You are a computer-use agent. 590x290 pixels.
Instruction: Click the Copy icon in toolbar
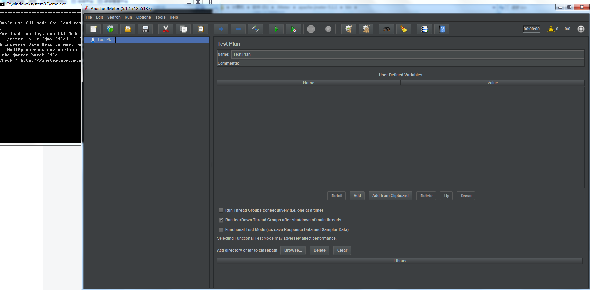coord(183,29)
